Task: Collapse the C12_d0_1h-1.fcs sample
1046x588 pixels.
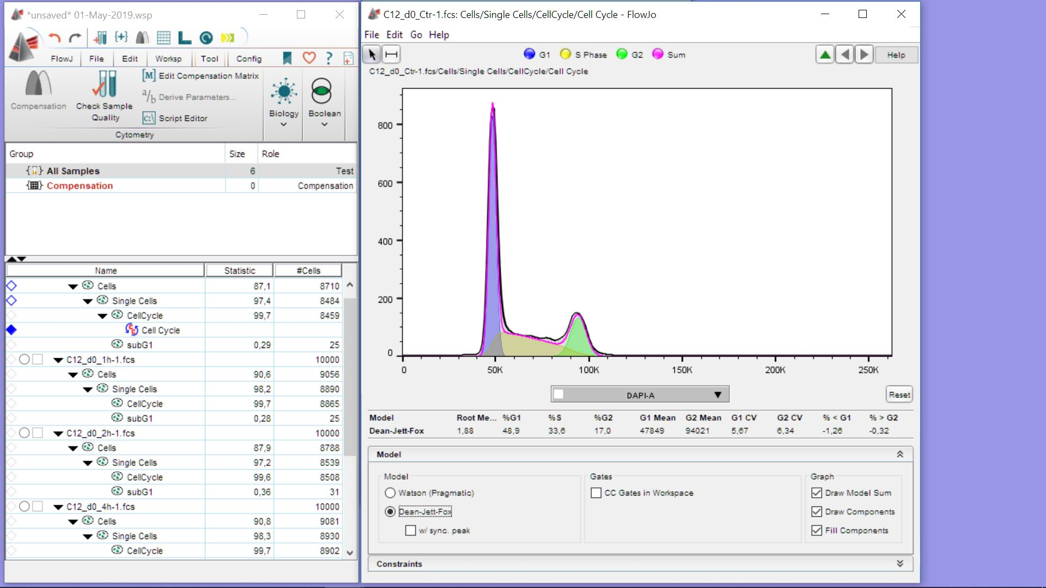Action: 58,360
